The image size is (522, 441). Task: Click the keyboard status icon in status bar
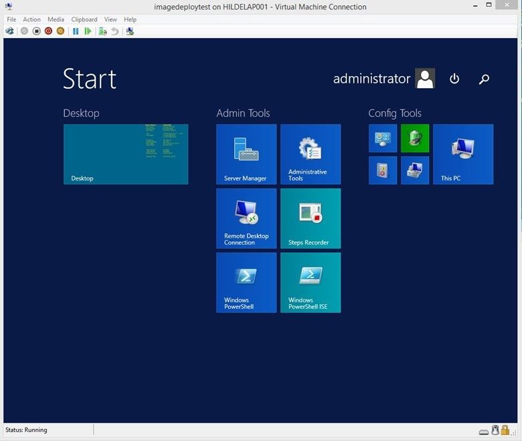tap(484, 432)
